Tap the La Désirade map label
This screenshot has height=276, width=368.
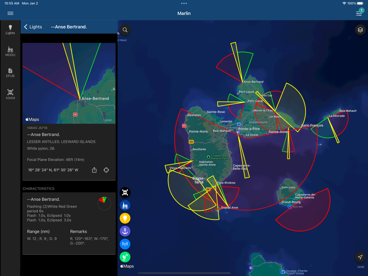[x=337, y=116]
